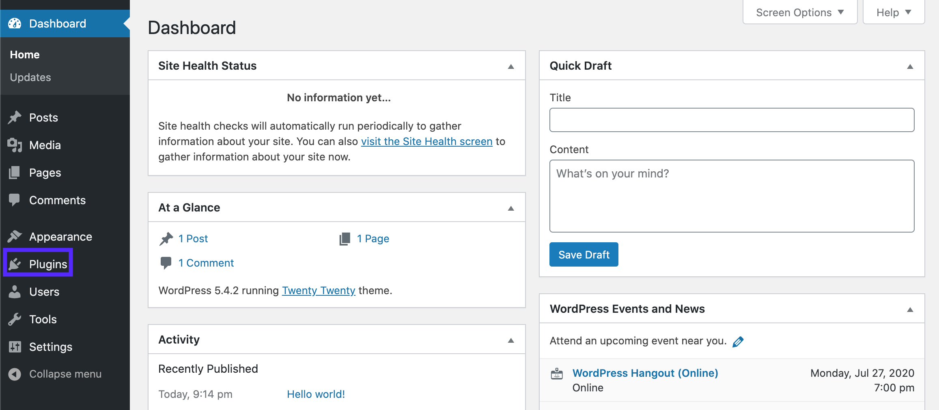This screenshot has height=410, width=939.
Task: Open the 1 Post link
Action: coord(193,239)
